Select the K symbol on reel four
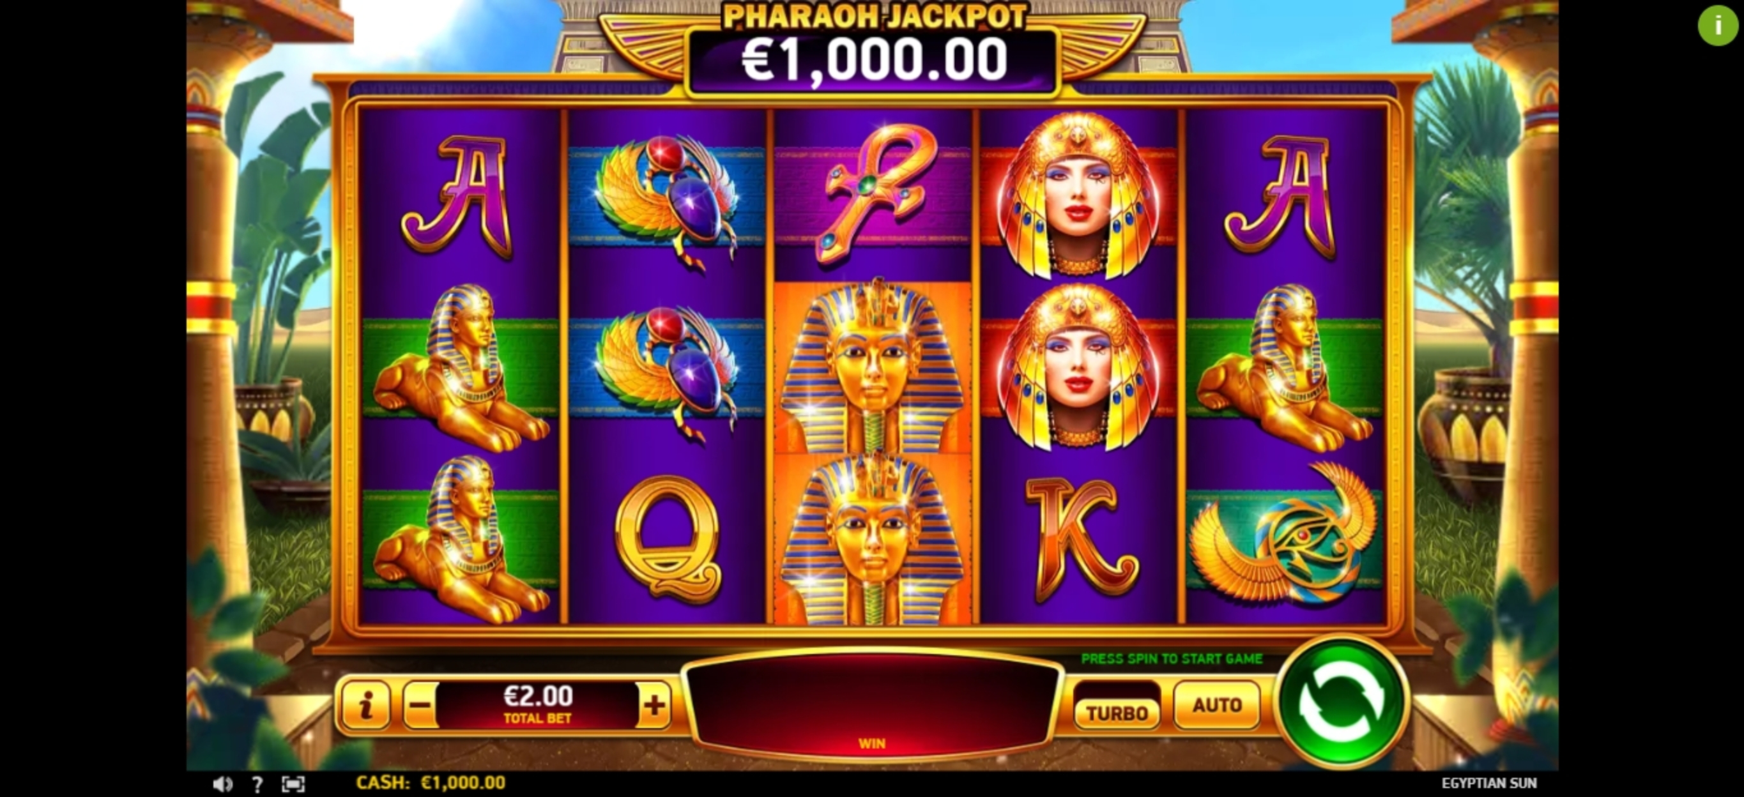This screenshot has height=797, width=1744. (1078, 538)
